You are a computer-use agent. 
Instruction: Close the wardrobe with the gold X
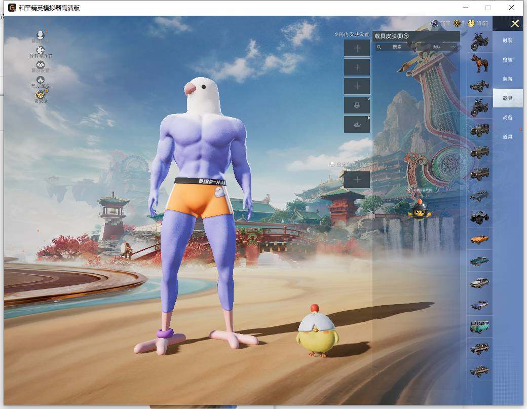(x=515, y=23)
